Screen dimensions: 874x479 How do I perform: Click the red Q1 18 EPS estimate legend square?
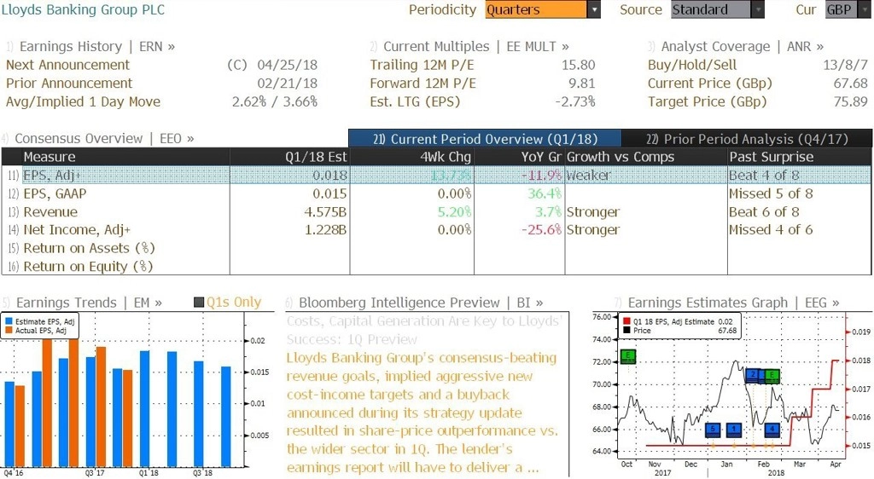[627, 321]
